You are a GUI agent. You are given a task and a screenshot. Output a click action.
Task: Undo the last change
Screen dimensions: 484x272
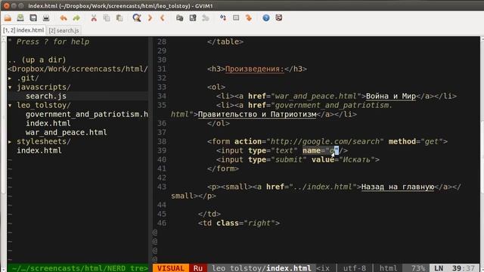tap(64, 18)
